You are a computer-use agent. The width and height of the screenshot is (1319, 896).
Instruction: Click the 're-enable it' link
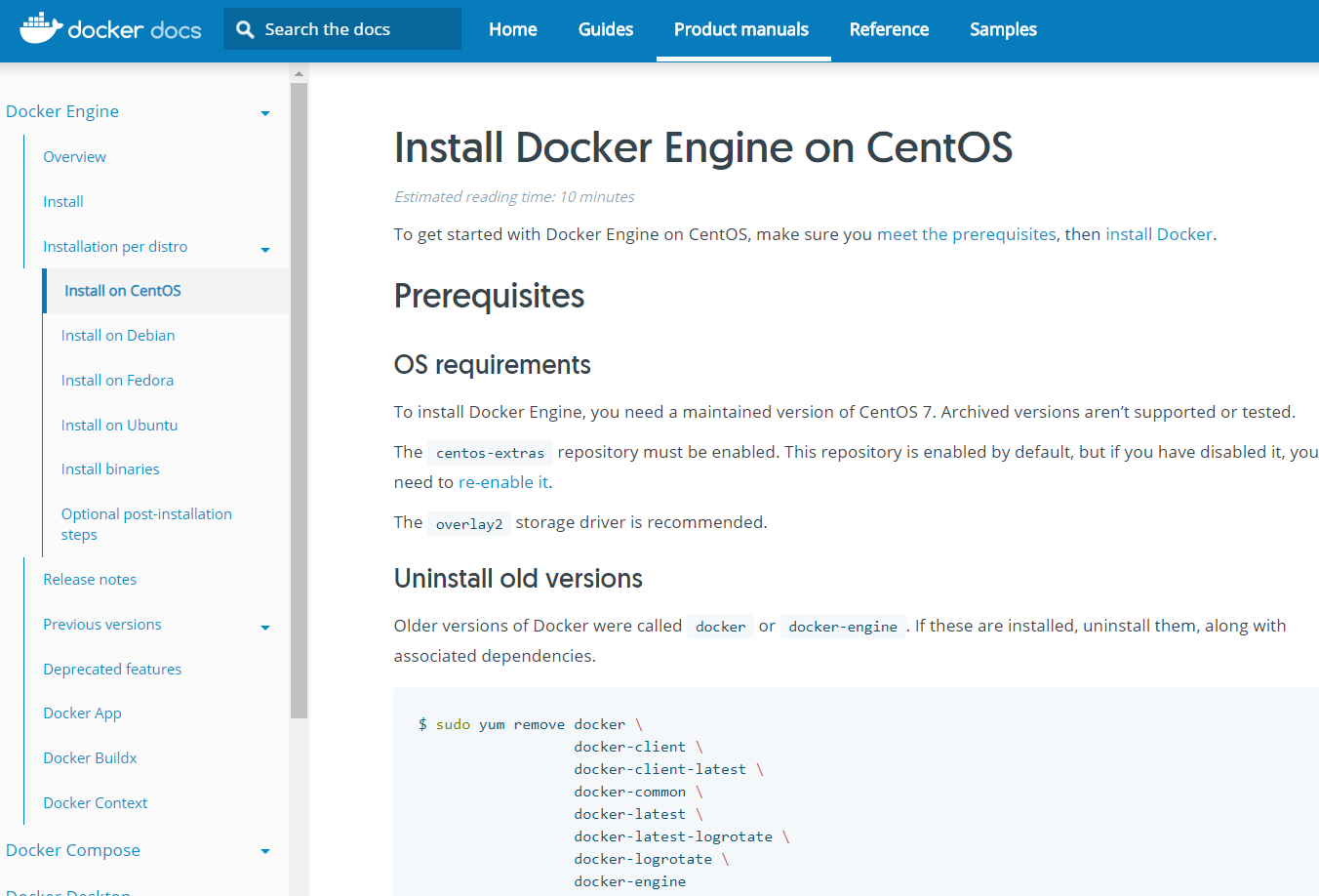tap(502, 482)
